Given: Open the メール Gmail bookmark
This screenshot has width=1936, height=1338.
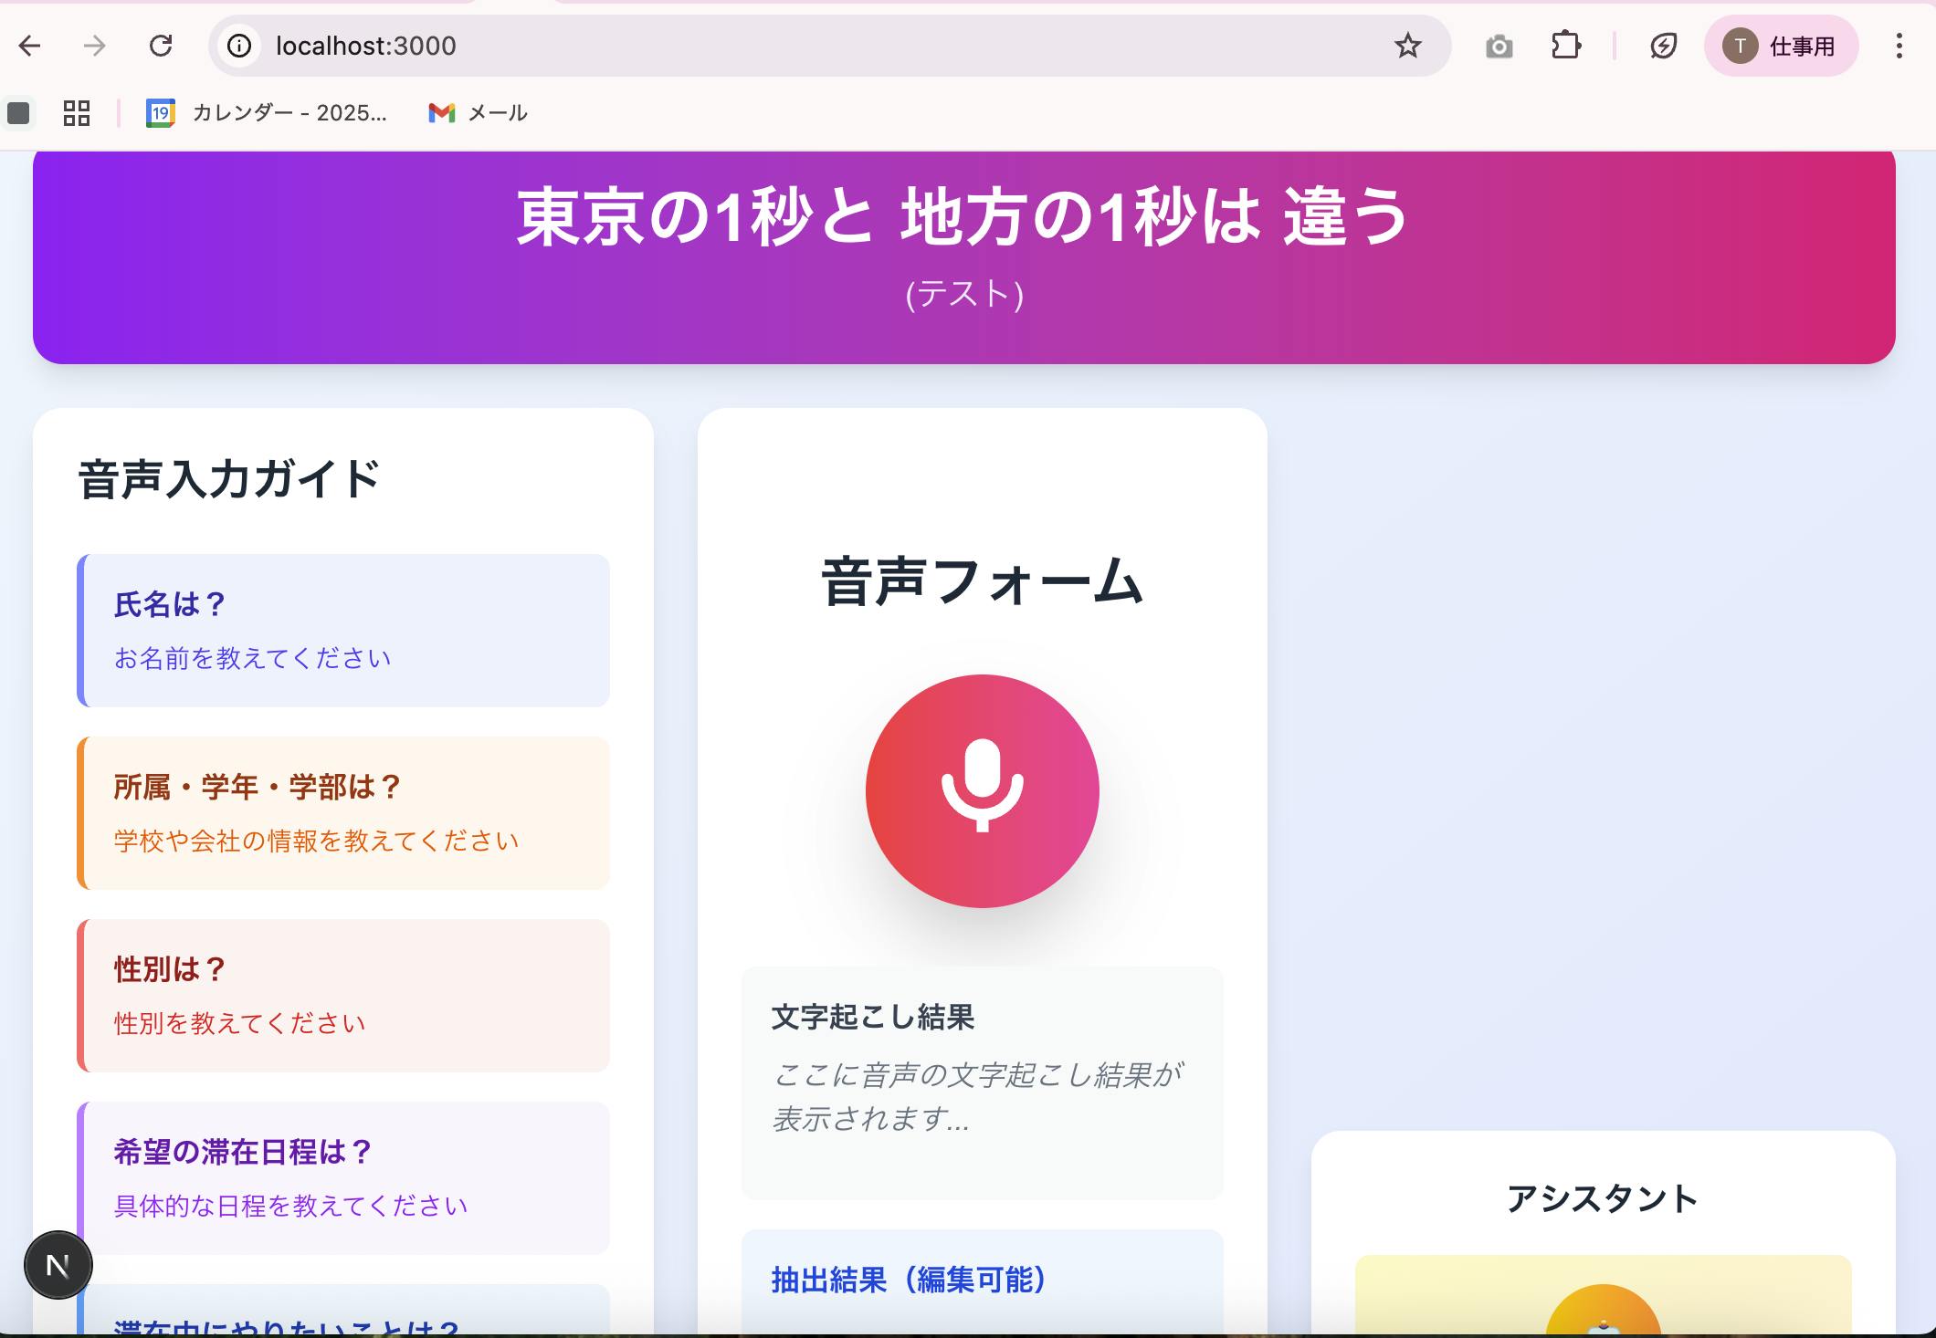Looking at the screenshot, I should (x=479, y=113).
